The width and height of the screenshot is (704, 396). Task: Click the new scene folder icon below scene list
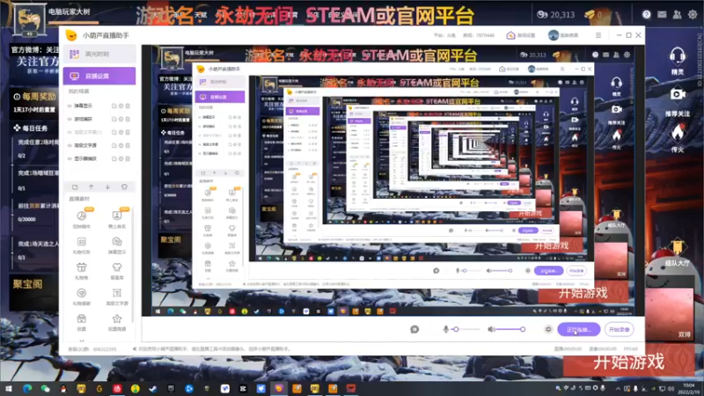(75, 187)
